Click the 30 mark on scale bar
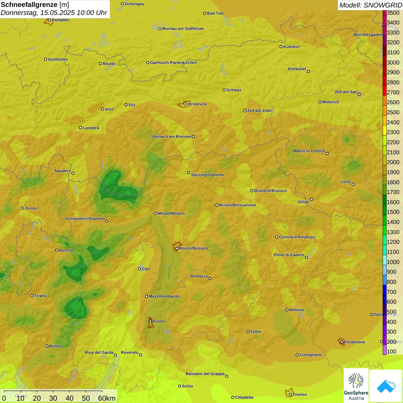Screen dimensions: 403x403 tap(53, 398)
